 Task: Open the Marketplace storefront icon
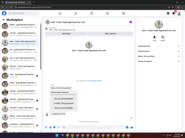[x=108, y=13]
